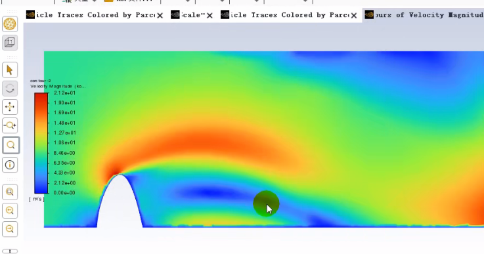
Task: Close the first Particle Traces tab
Action: coord(160,16)
